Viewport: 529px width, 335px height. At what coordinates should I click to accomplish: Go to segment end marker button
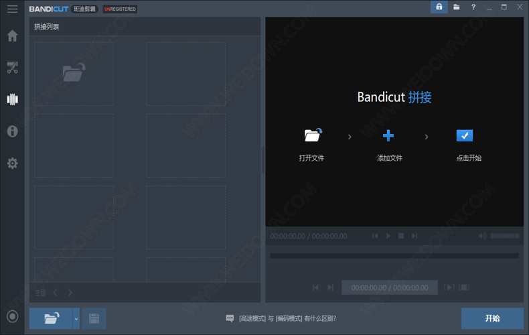[x=330, y=287]
